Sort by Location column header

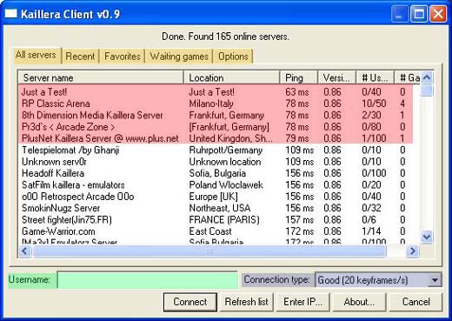[231, 77]
